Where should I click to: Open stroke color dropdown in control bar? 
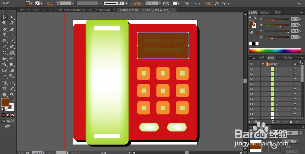[41, 3]
